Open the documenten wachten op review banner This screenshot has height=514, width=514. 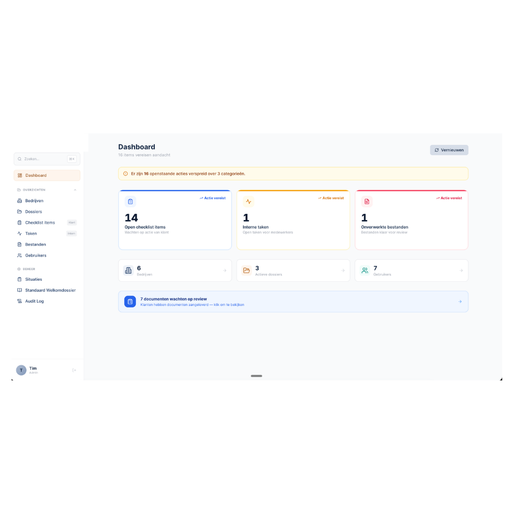293,301
